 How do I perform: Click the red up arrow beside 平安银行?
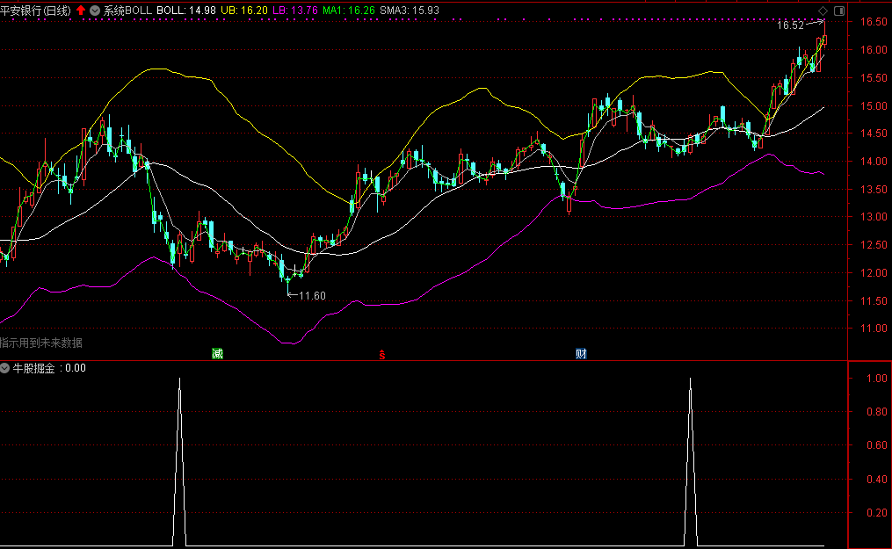pos(81,11)
